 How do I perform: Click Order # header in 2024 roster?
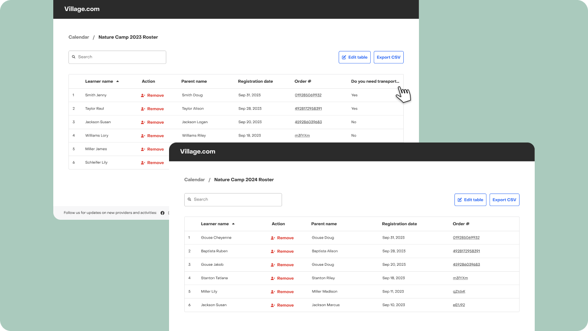(461, 224)
